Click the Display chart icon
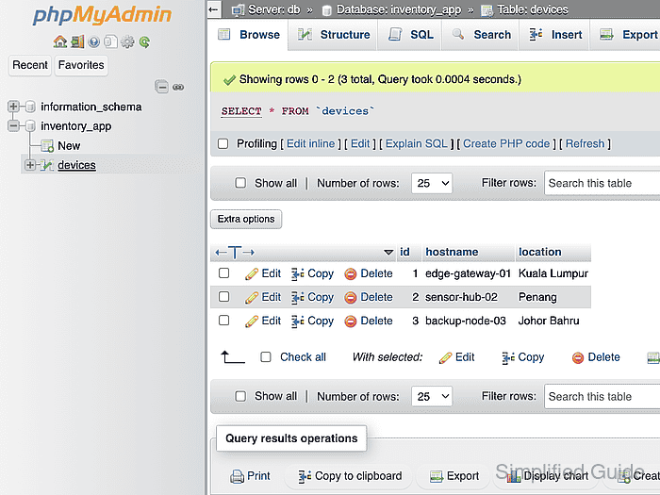Screen dimensions: 660x495 point(514,477)
